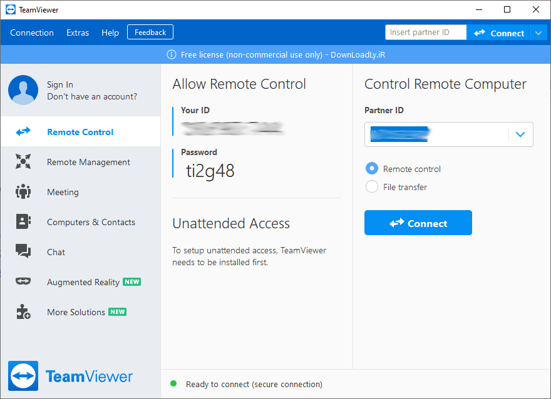Viewport: 551px width, 399px height.
Task: Select the Remote Control sidebar icon
Action: click(x=23, y=131)
